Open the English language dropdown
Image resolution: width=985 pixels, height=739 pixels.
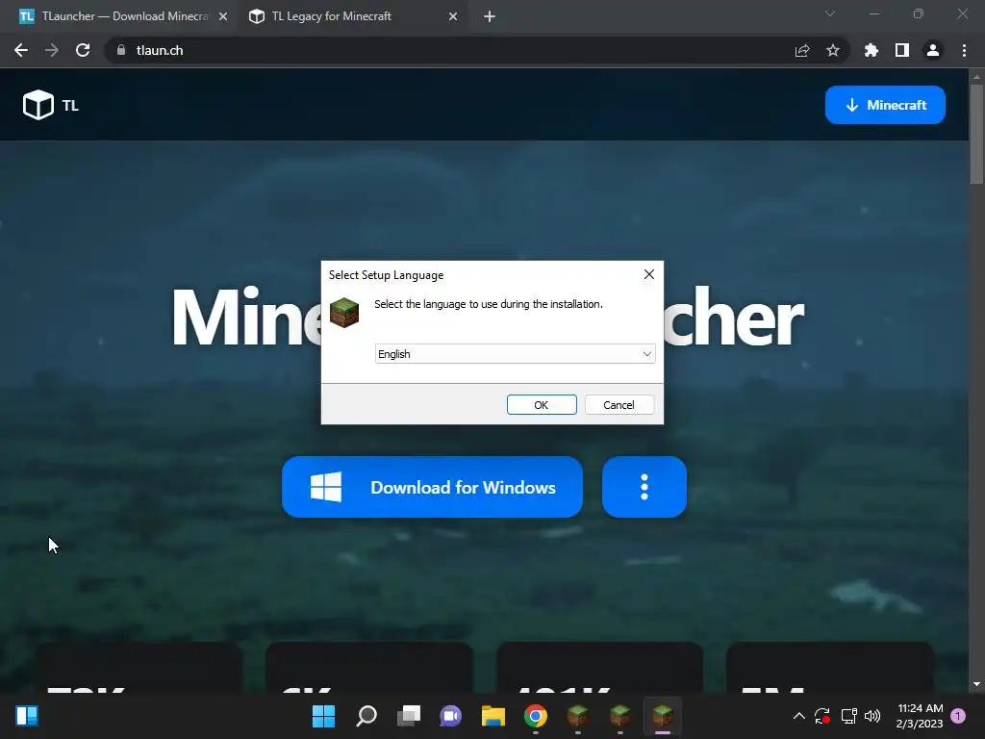pos(515,354)
